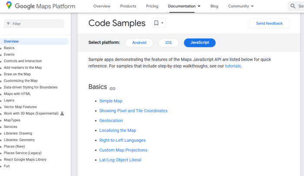Click the Google Maps Platform logo

(40, 6)
